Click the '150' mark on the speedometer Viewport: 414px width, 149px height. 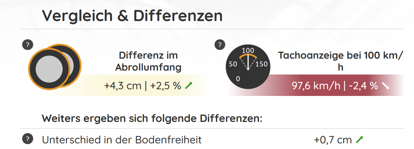[262, 64]
